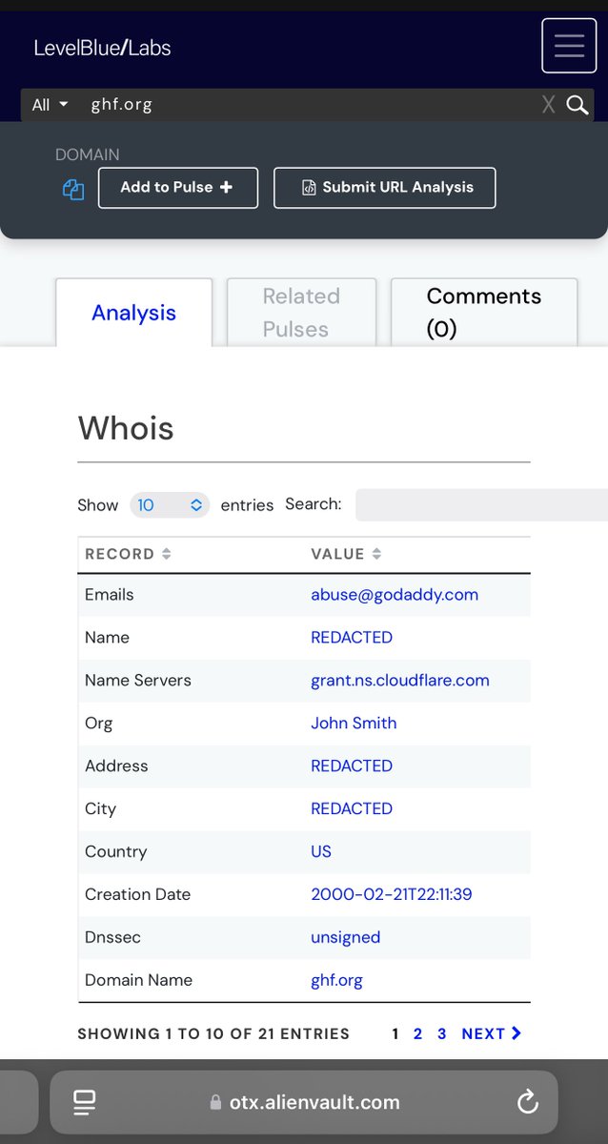This screenshot has height=1144, width=608.
Task: Open the All search type dropdown
Action: coord(50,105)
